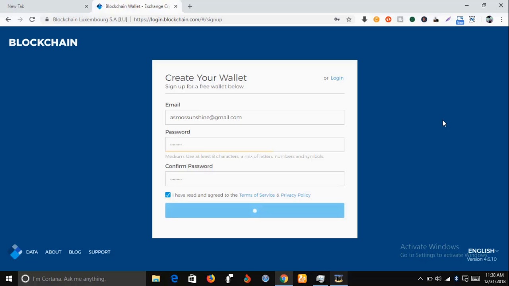Open the dark green circle extension

pos(412,19)
